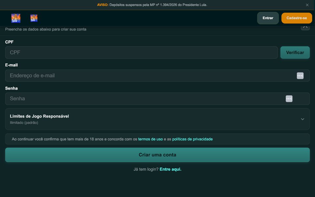315x197 pixels.
Task: Focus the Senha password field
Action: pos(157,99)
